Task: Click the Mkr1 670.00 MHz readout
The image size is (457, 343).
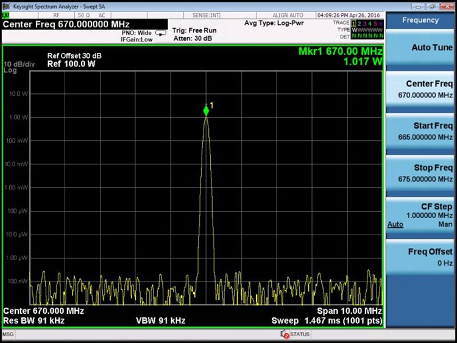Action: click(340, 51)
